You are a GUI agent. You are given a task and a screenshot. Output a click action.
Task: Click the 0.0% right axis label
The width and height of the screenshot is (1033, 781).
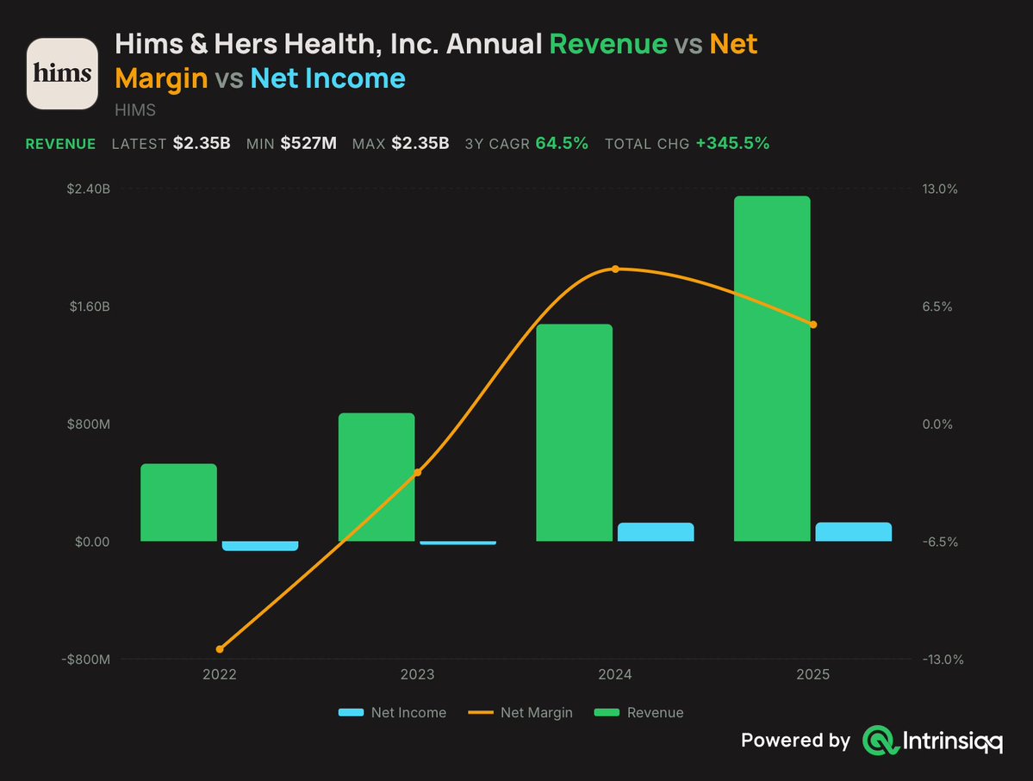click(937, 425)
